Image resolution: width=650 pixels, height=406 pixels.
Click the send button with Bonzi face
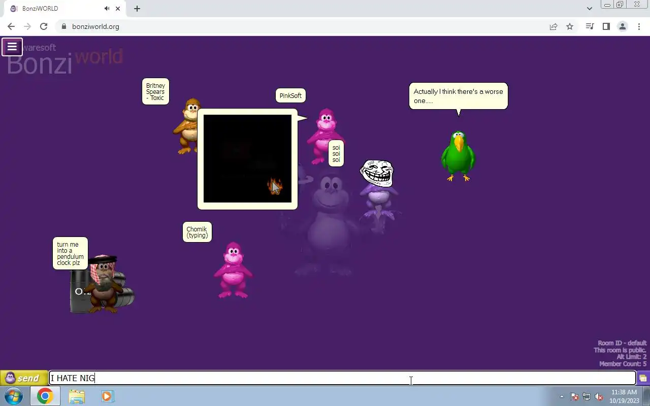(23, 378)
